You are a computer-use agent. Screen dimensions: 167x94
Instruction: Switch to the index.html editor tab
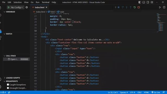coord(39,7)
